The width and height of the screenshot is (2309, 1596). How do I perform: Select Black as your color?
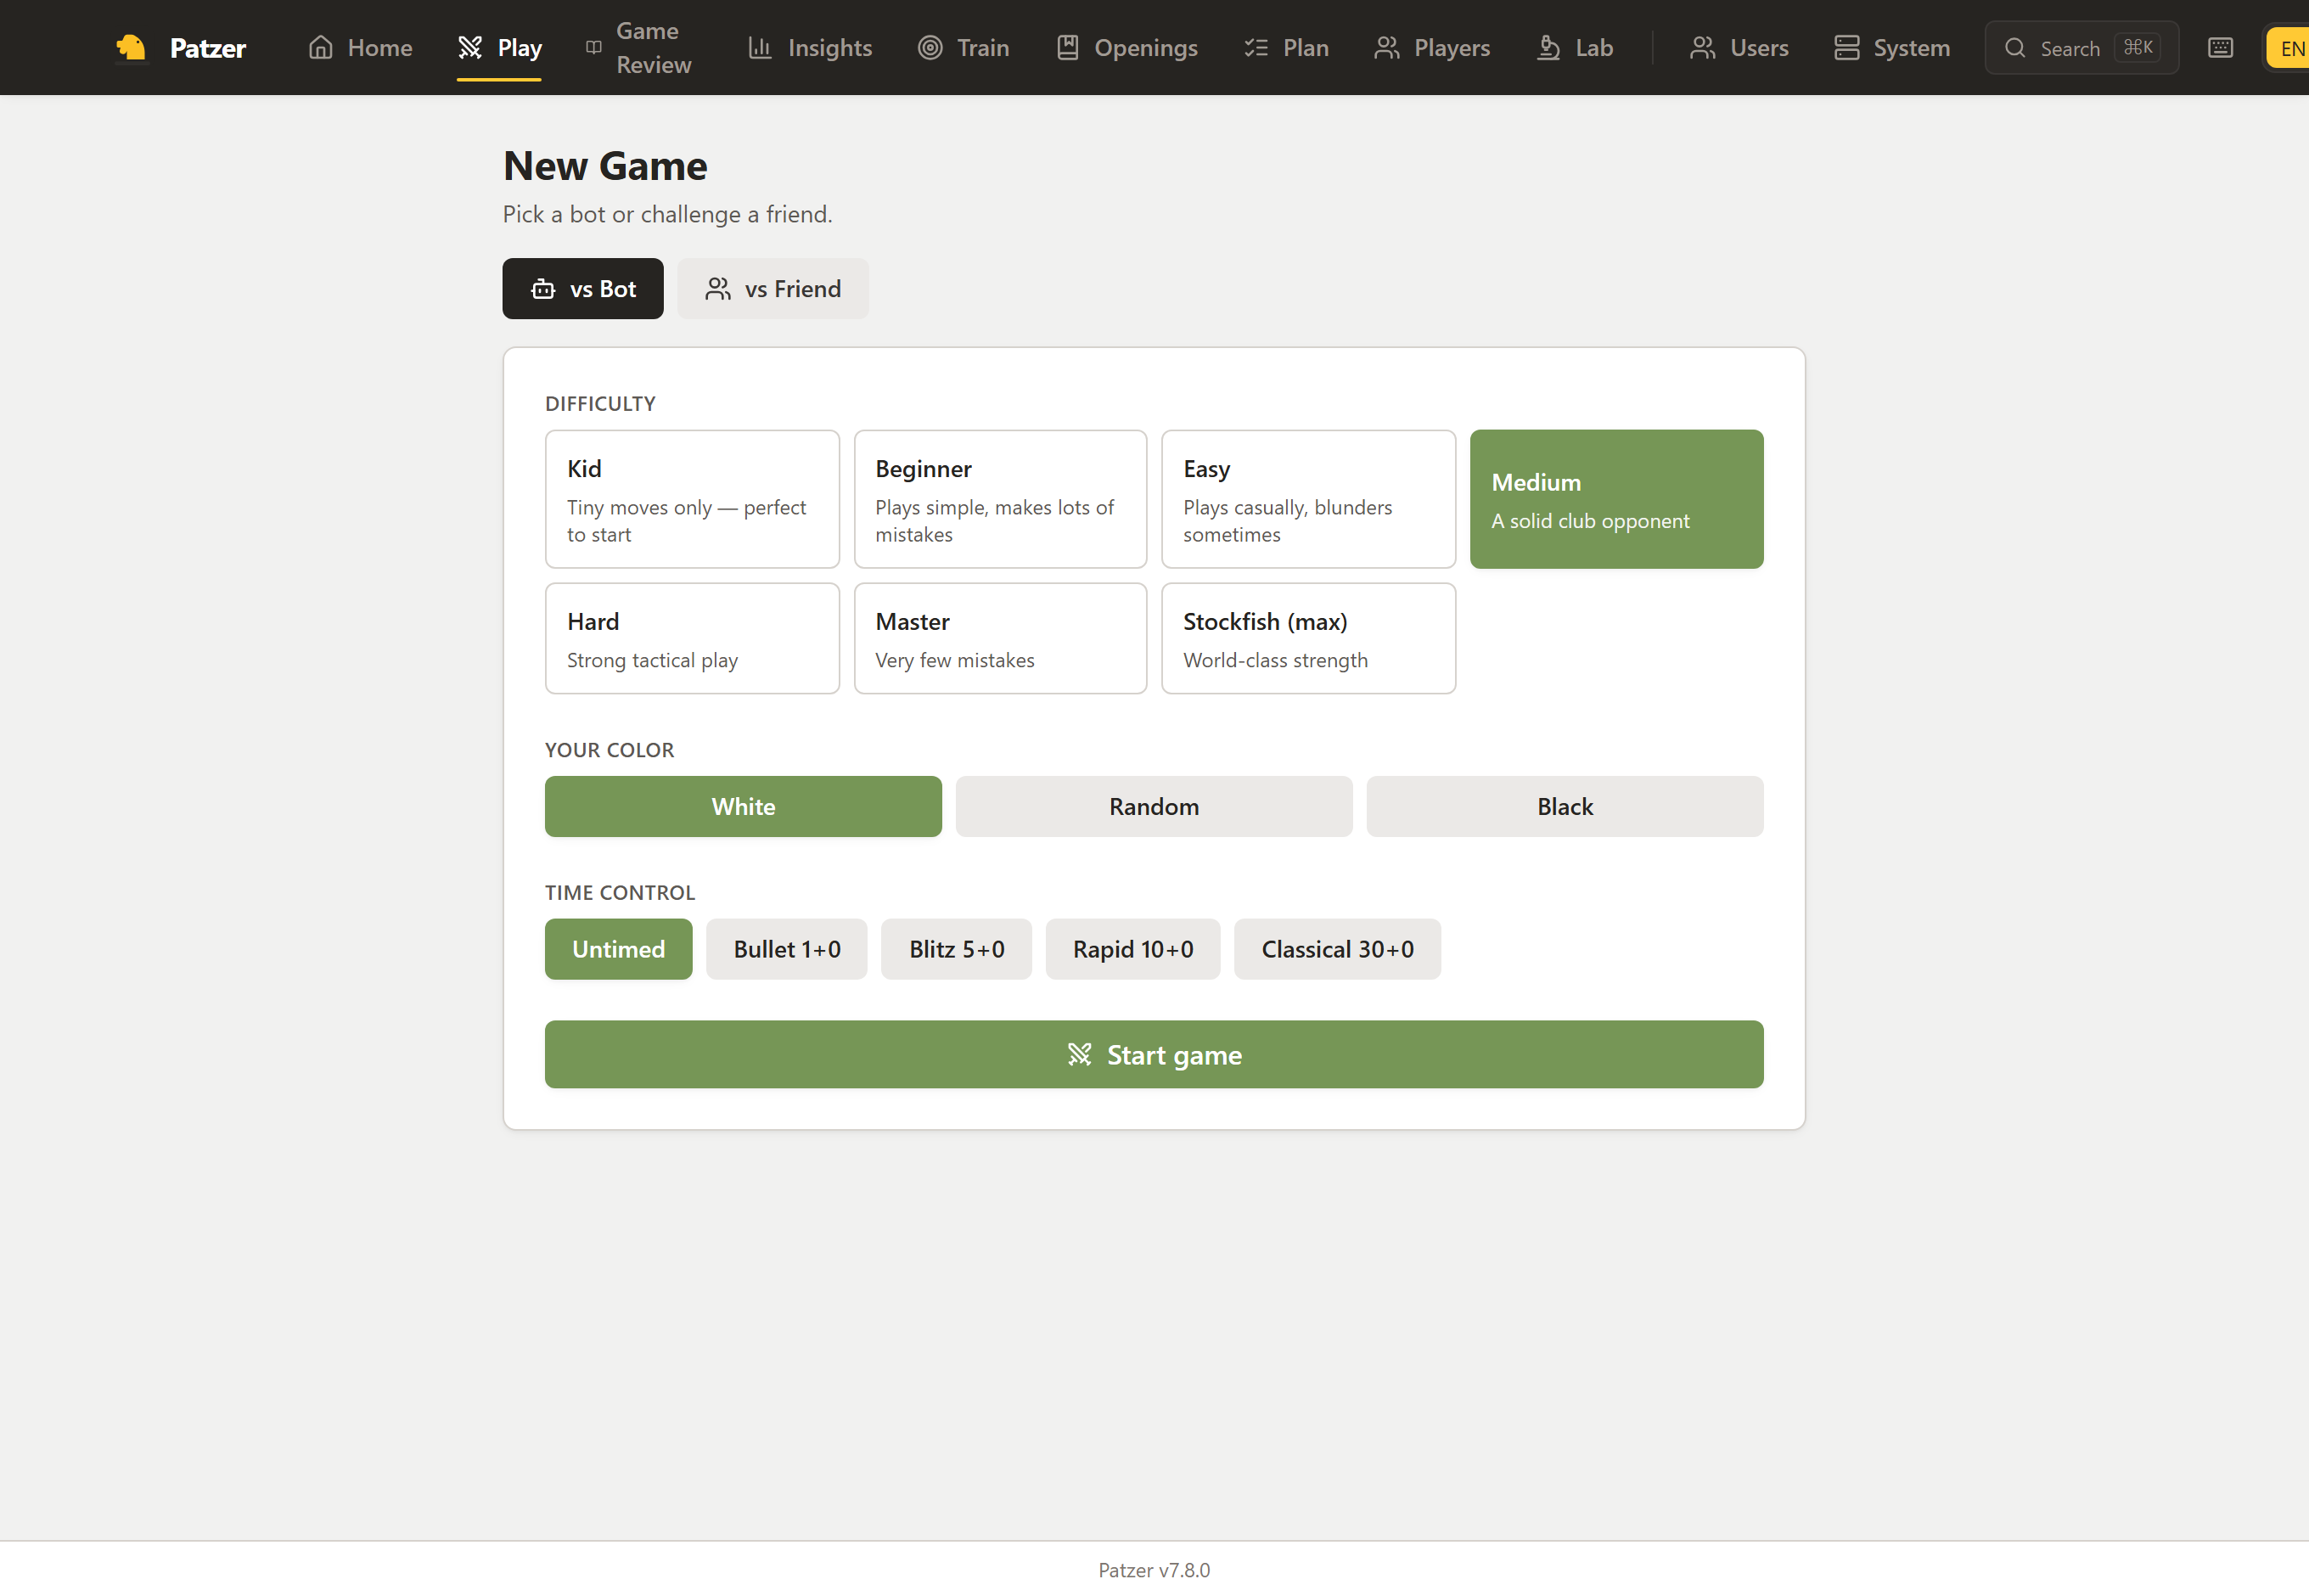coord(1564,806)
